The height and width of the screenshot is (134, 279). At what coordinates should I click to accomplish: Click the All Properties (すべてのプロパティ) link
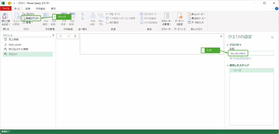click(240, 58)
